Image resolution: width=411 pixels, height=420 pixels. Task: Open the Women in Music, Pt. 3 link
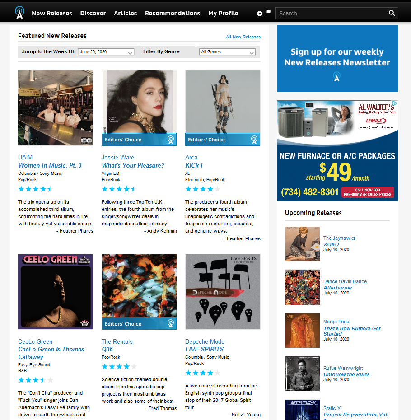50,166
